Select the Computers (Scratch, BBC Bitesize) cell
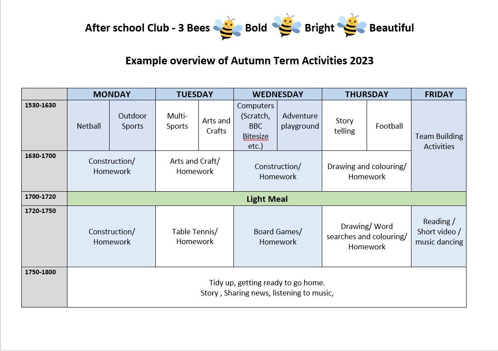This screenshot has height=351, width=498. pyautogui.click(x=256, y=126)
